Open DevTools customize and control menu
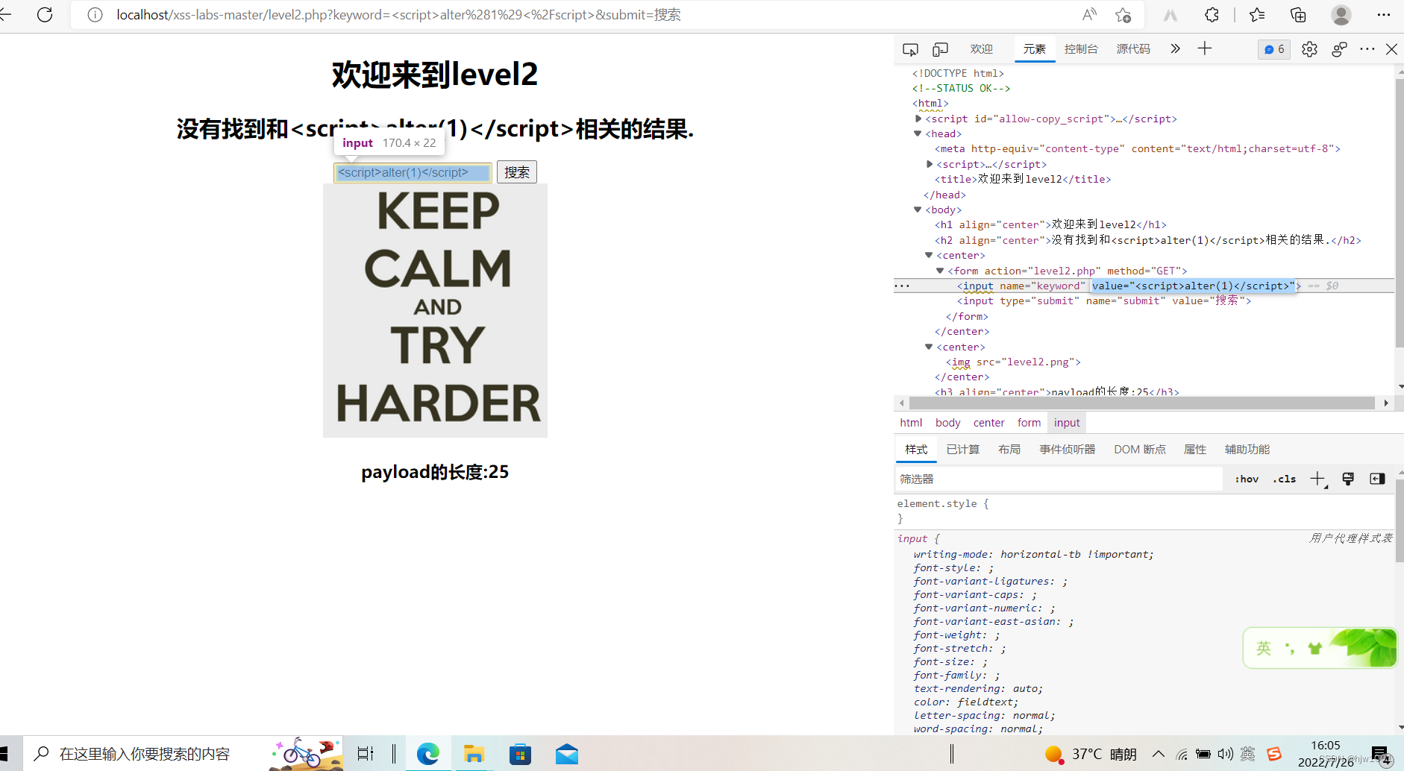 tap(1367, 49)
